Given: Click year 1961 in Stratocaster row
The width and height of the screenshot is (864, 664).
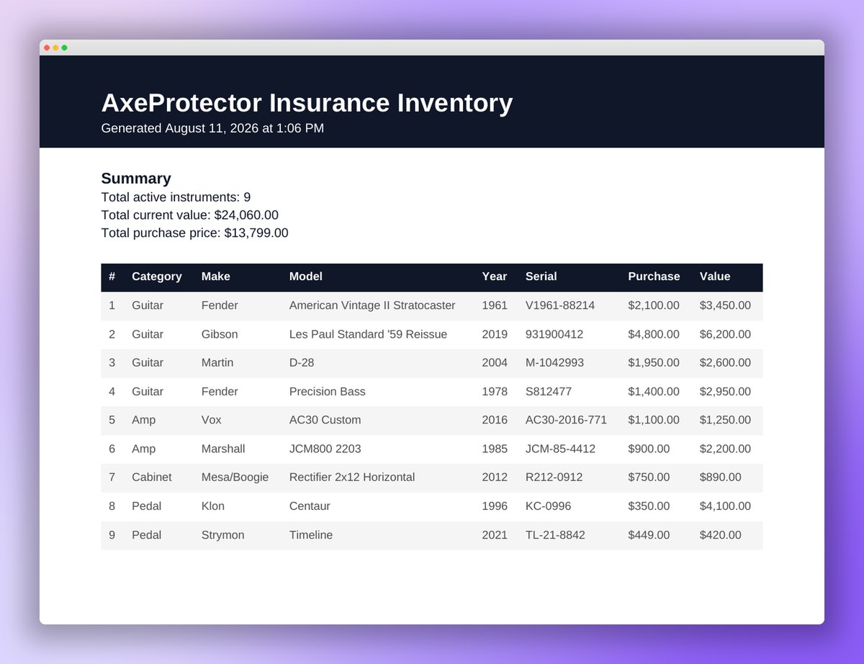Looking at the screenshot, I should 495,305.
